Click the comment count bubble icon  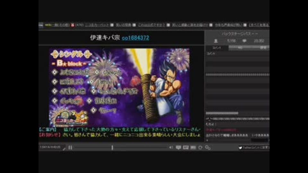coord(244,41)
